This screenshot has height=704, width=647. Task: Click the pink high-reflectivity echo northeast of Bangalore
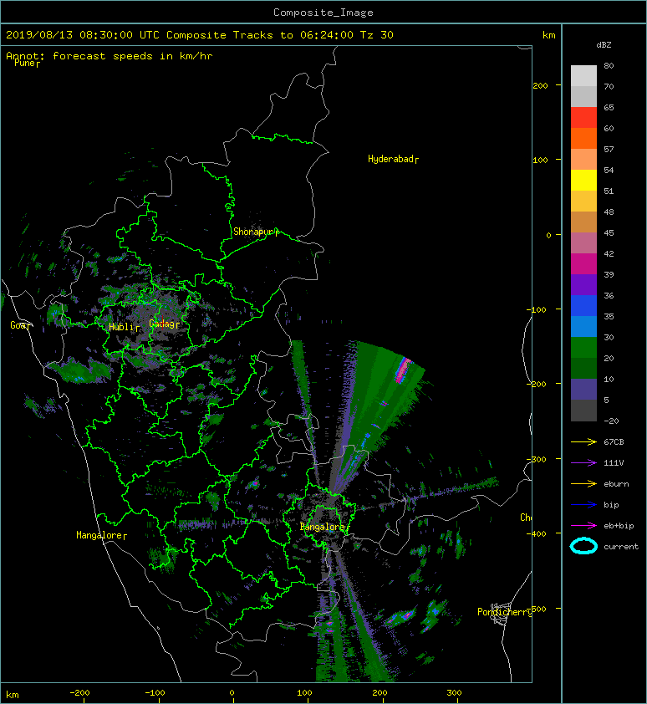coord(403,370)
